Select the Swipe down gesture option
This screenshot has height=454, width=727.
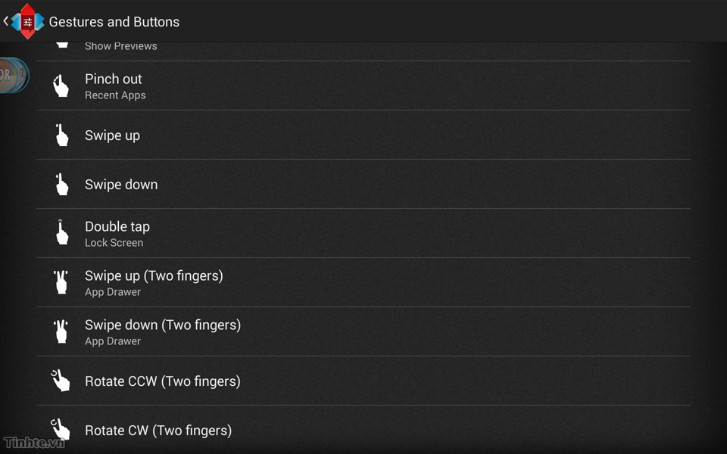pos(363,184)
